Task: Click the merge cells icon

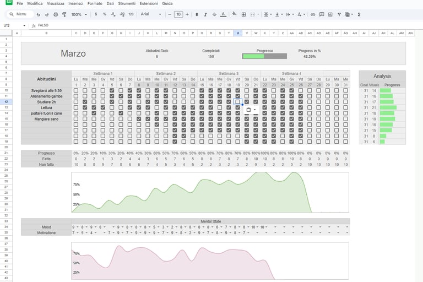Action: point(252,14)
